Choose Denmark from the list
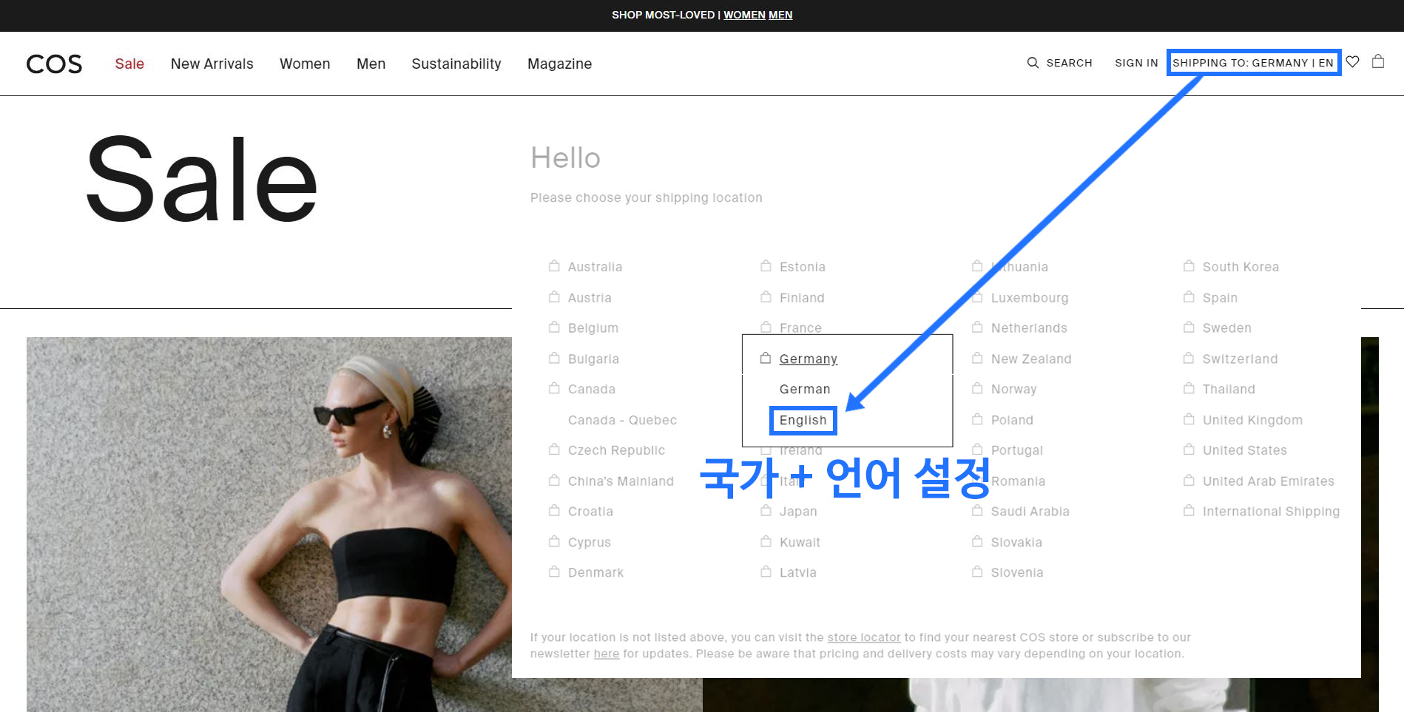This screenshot has width=1404, height=712. click(x=595, y=573)
